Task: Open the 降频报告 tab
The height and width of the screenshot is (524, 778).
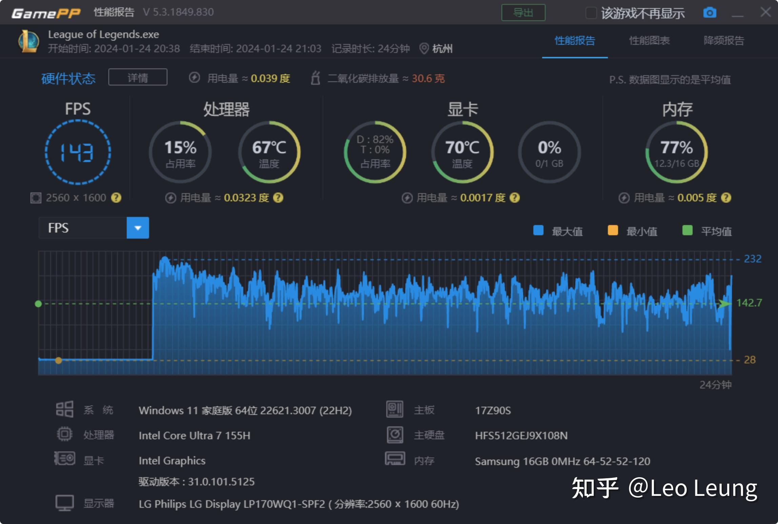Action: [x=724, y=41]
